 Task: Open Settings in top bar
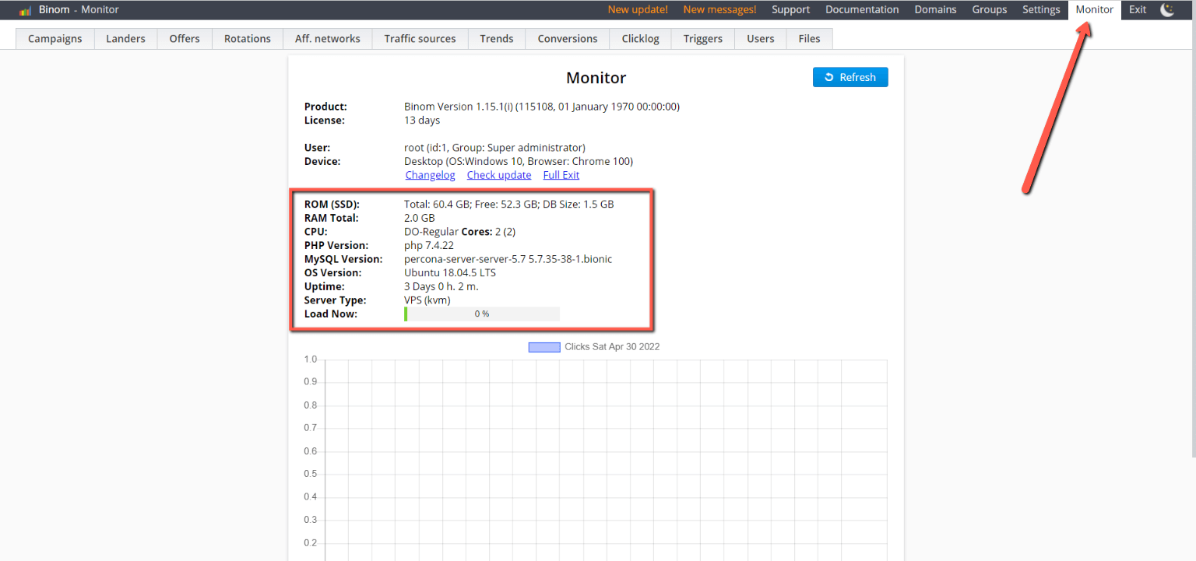pos(1041,10)
